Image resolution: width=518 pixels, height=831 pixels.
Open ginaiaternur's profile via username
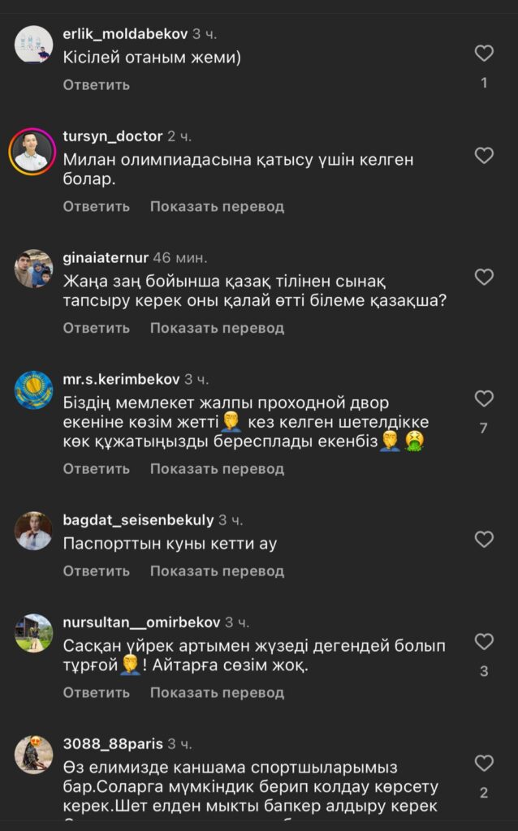click(106, 257)
